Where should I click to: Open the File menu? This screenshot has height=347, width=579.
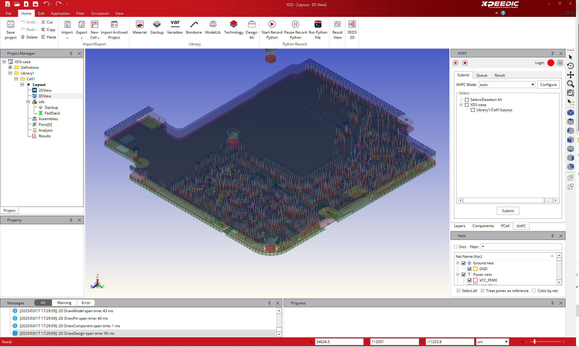tap(8, 13)
